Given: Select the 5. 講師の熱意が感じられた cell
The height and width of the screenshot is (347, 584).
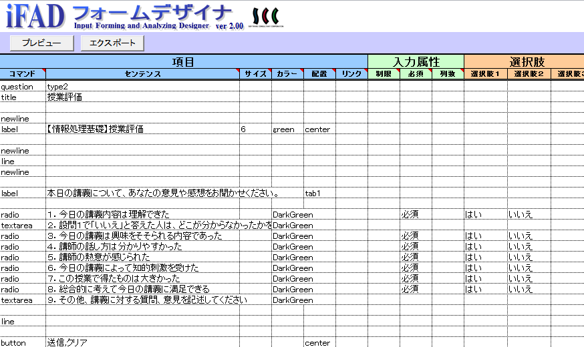Looking at the screenshot, I should [142, 258].
